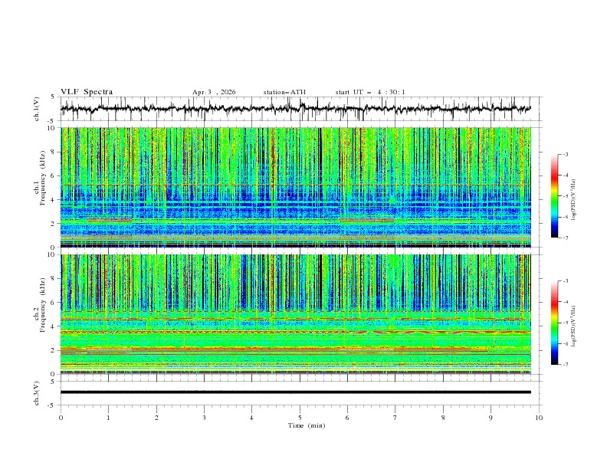Click the upper log(PSD) colorbar
The height and width of the screenshot is (469, 607).
pyautogui.click(x=554, y=195)
